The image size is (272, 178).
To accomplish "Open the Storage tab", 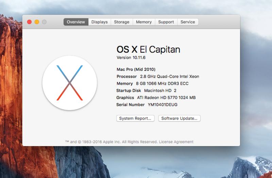I will pos(122,22).
